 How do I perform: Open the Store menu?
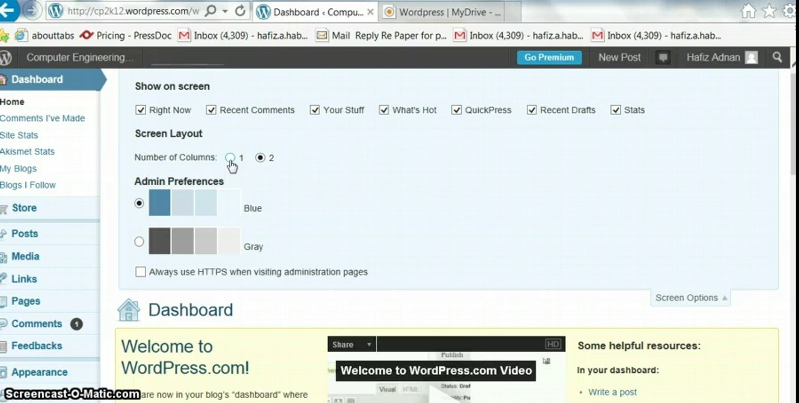click(x=24, y=208)
